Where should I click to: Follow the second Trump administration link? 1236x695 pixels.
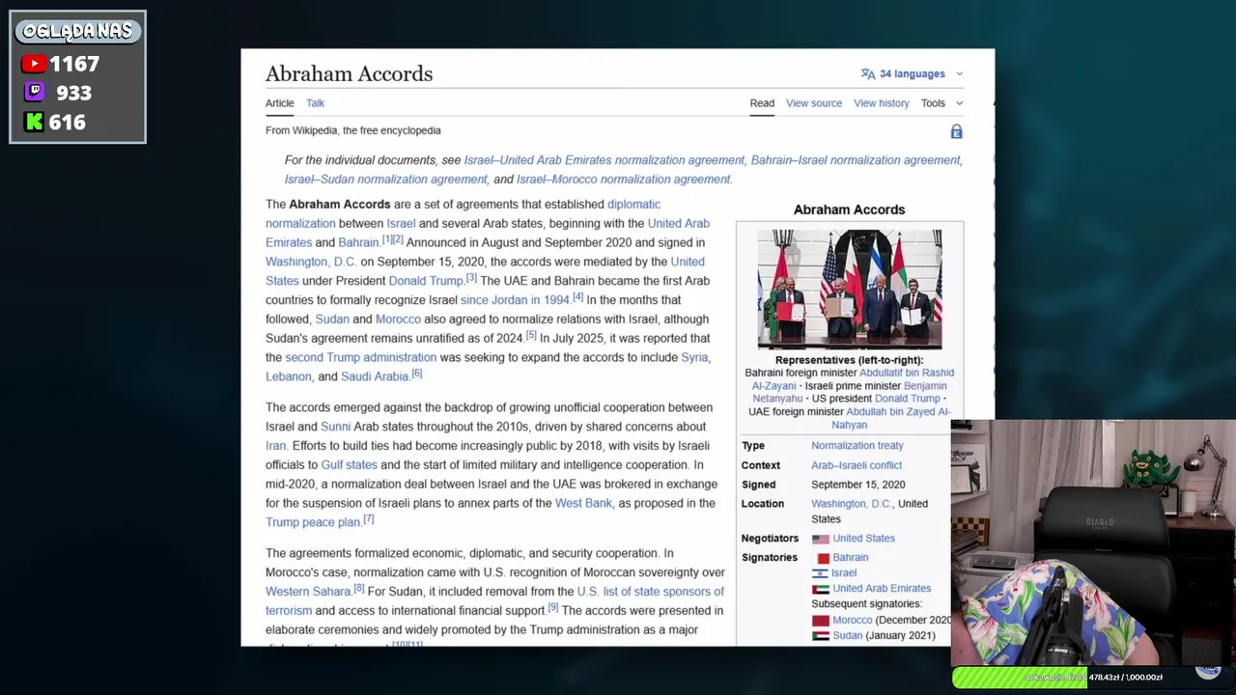click(x=361, y=357)
